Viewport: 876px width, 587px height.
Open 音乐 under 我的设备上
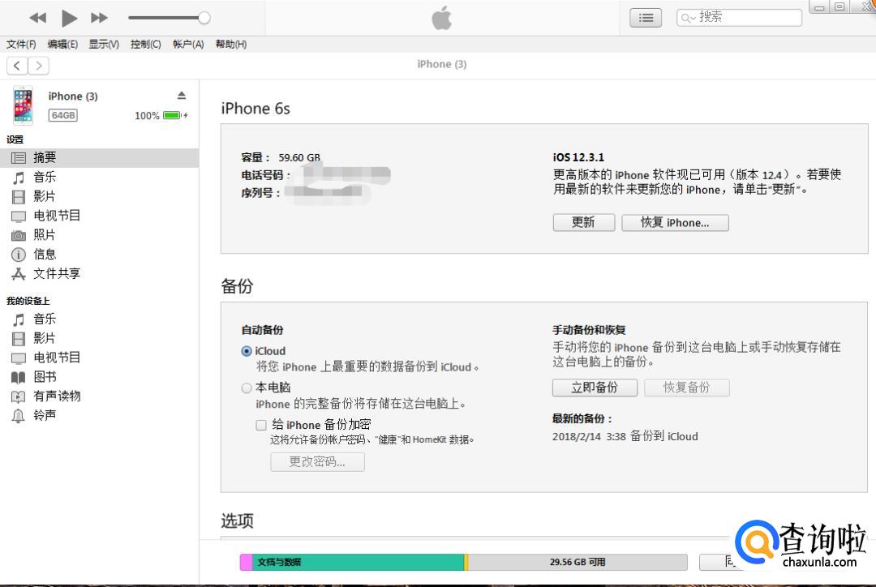tap(100, 319)
